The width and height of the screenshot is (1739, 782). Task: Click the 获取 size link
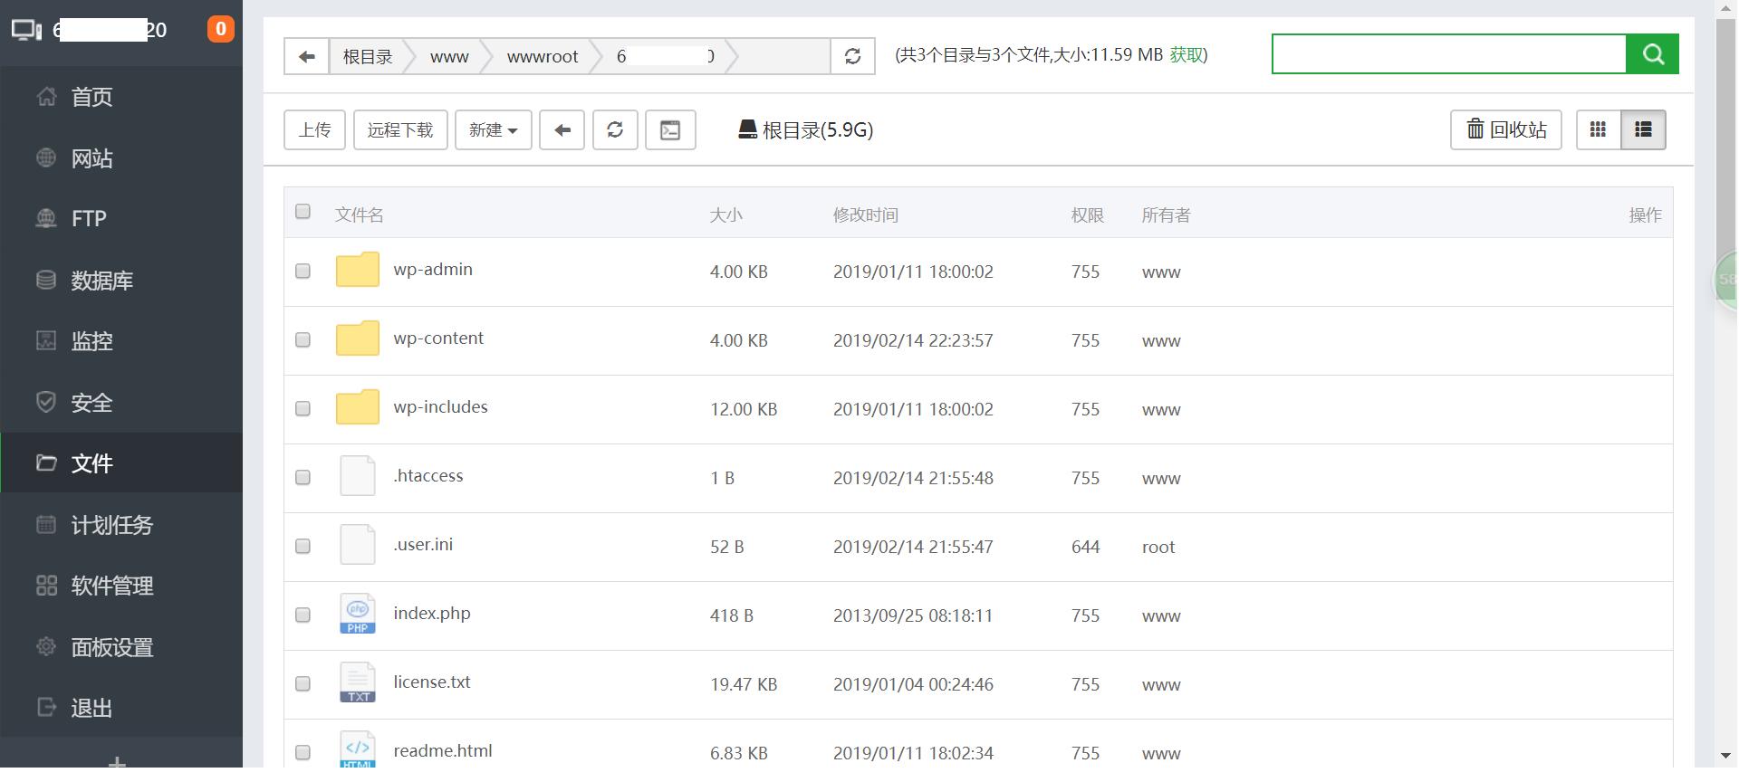[x=1186, y=55]
